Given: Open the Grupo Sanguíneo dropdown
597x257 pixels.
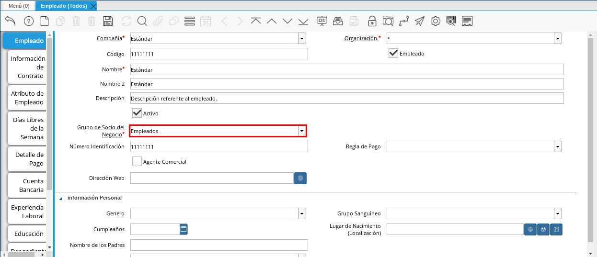Looking at the screenshot, I should 558,213.
